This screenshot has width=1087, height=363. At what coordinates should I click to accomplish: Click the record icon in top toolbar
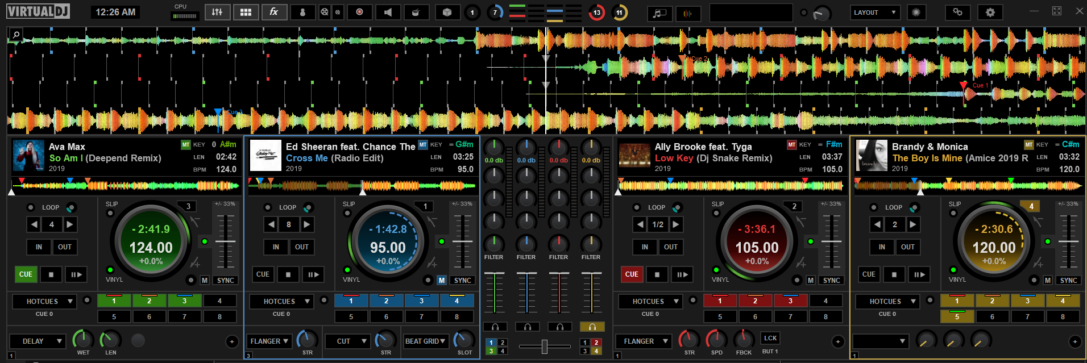(x=359, y=12)
